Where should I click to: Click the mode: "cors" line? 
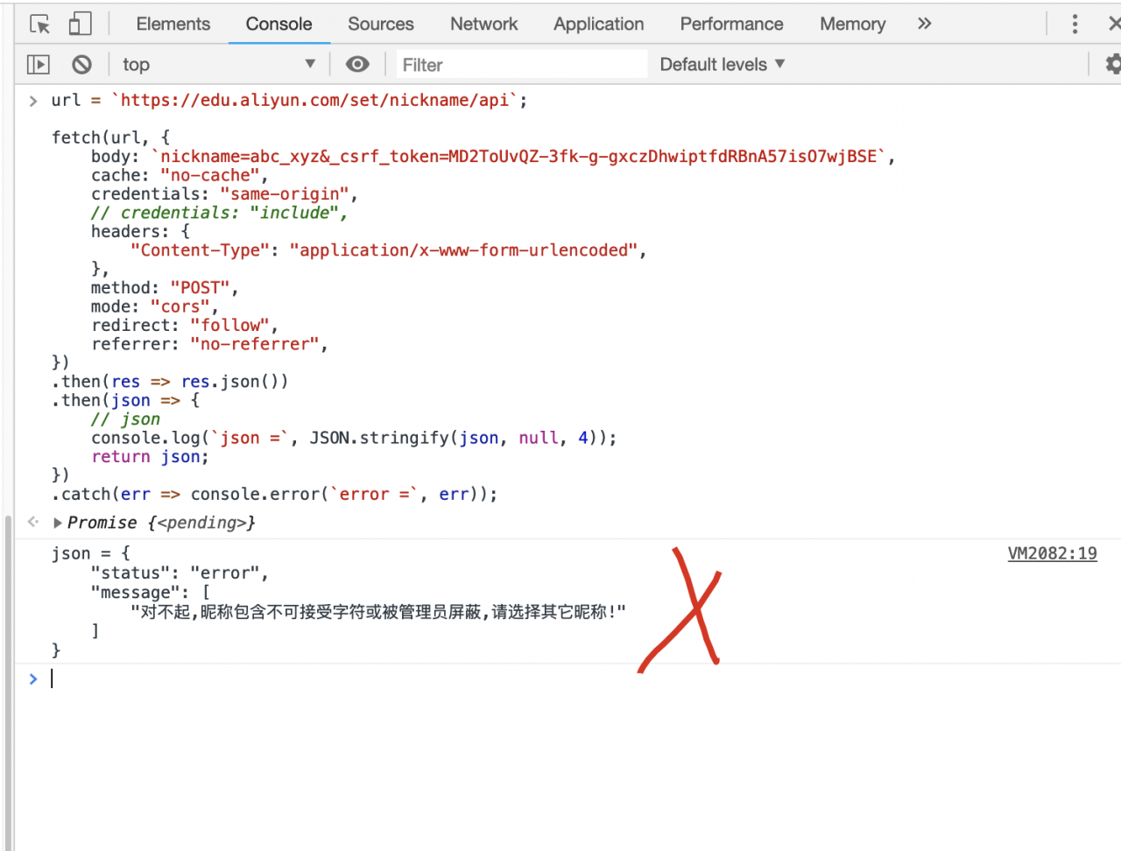pos(155,307)
